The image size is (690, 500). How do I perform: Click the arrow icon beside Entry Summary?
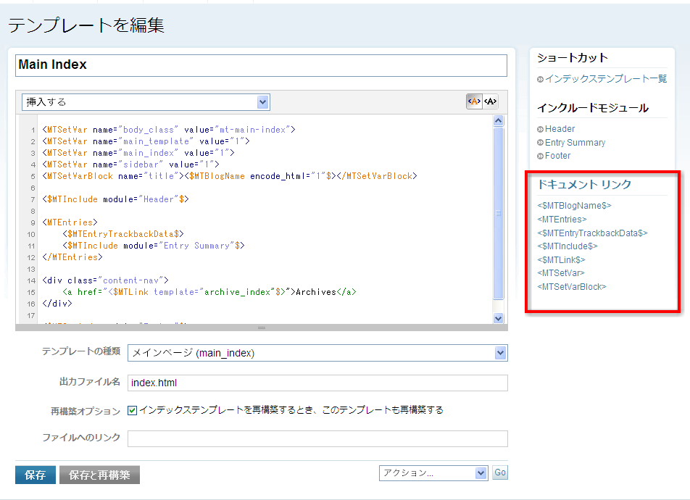(x=541, y=143)
